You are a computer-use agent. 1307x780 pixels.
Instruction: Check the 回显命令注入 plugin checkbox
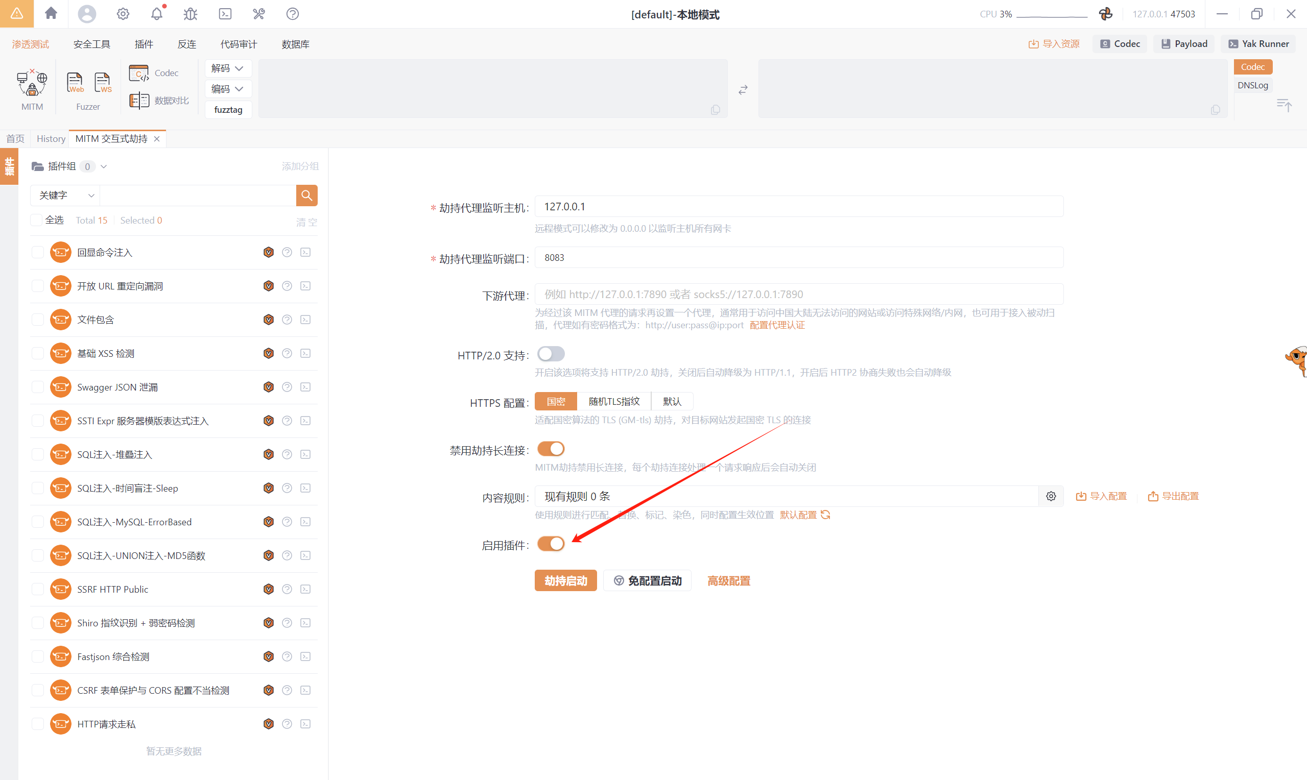click(37, 252)
